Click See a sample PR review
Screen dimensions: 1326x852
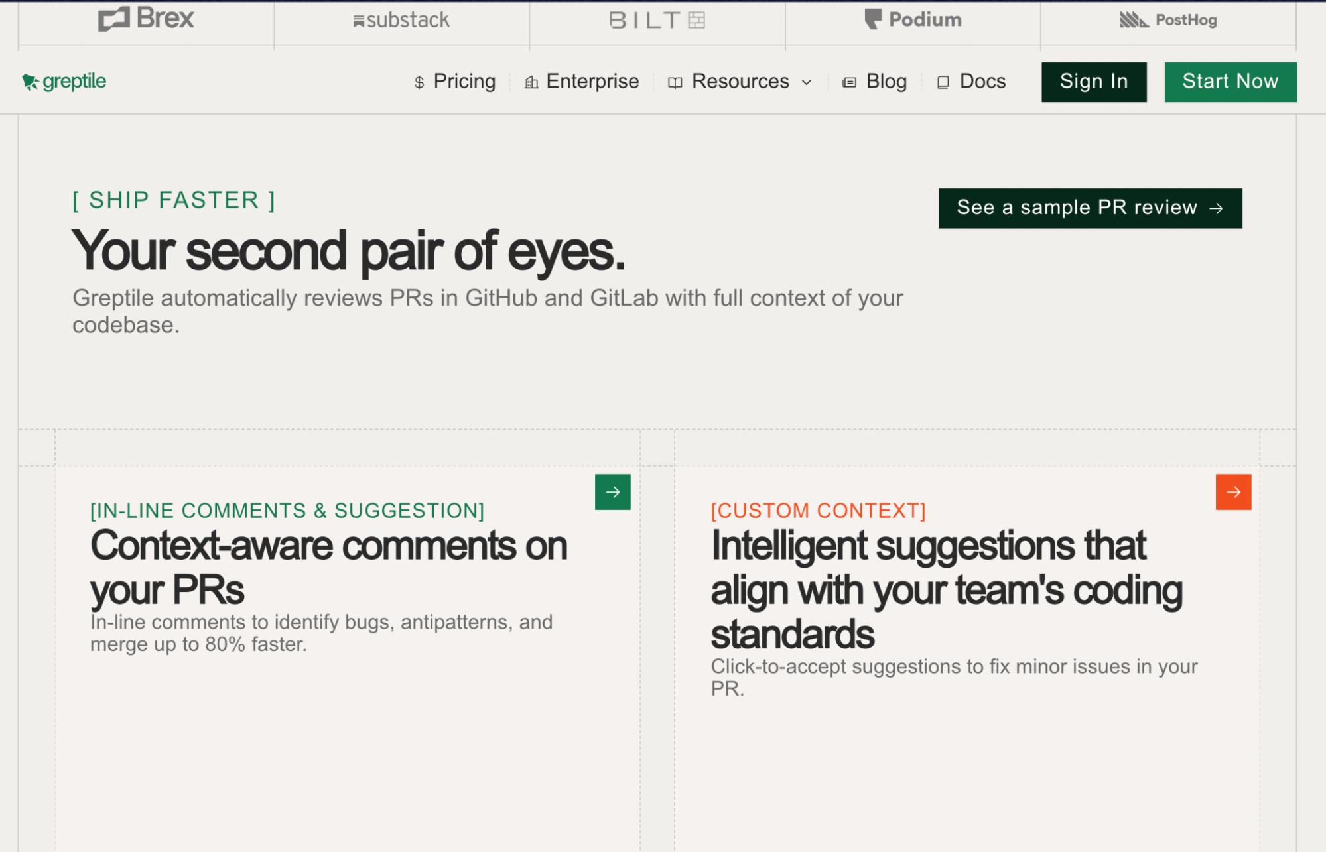click(1090, 208)
